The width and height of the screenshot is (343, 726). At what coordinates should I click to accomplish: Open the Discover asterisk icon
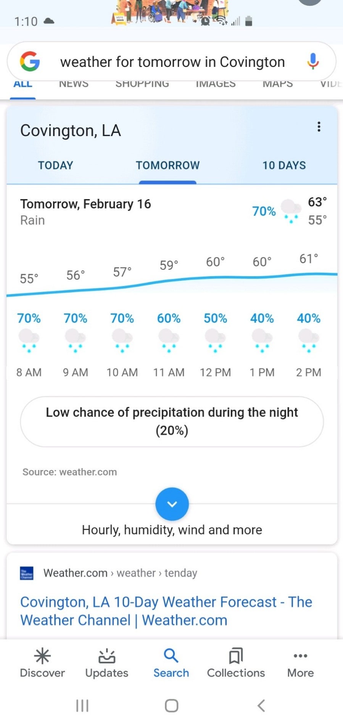(42, 656)
